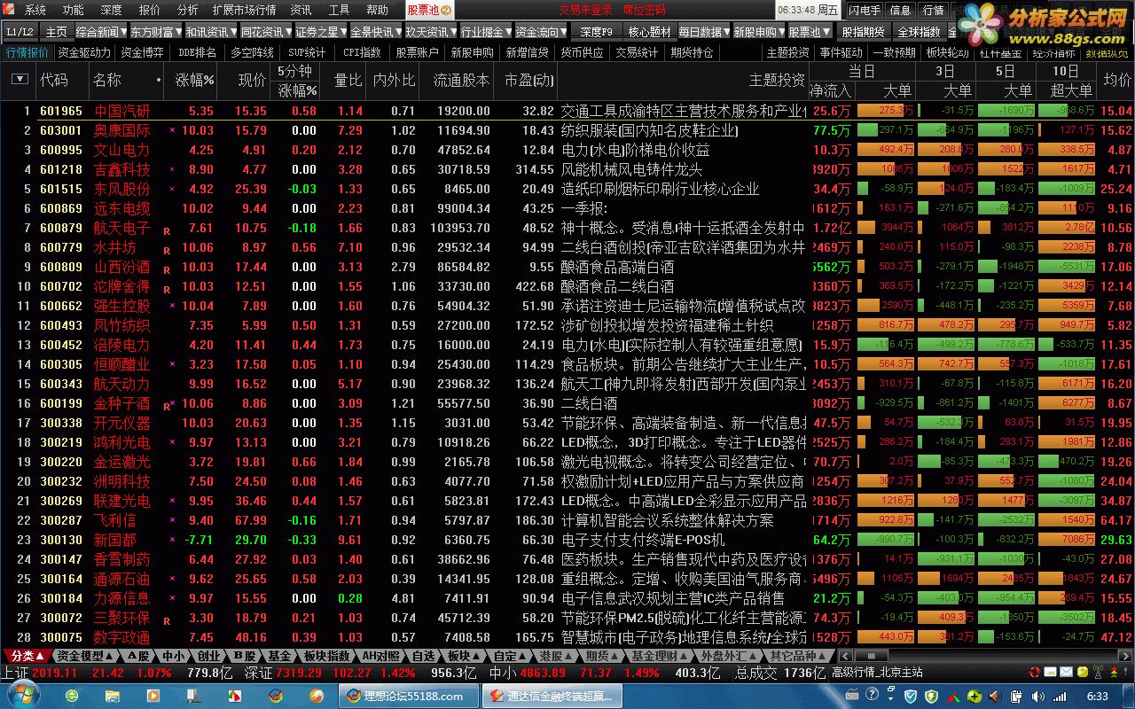This screenshot has width=1135, height=709.
Task: Open the envelope mail icon in status bar
Action: pyautogui.click(x=1066, y=674)
